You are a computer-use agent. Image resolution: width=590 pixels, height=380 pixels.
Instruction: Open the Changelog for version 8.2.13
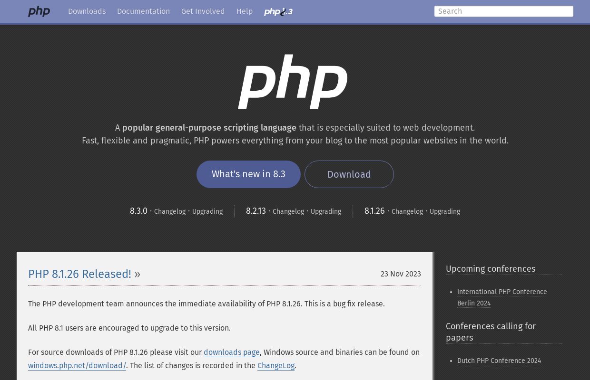pos(288,211)
